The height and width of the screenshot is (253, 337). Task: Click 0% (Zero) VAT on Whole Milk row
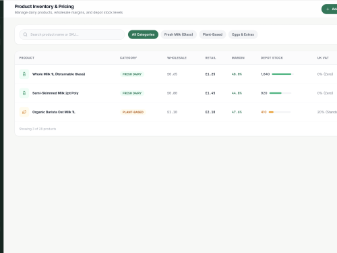[x=325, y=74]
